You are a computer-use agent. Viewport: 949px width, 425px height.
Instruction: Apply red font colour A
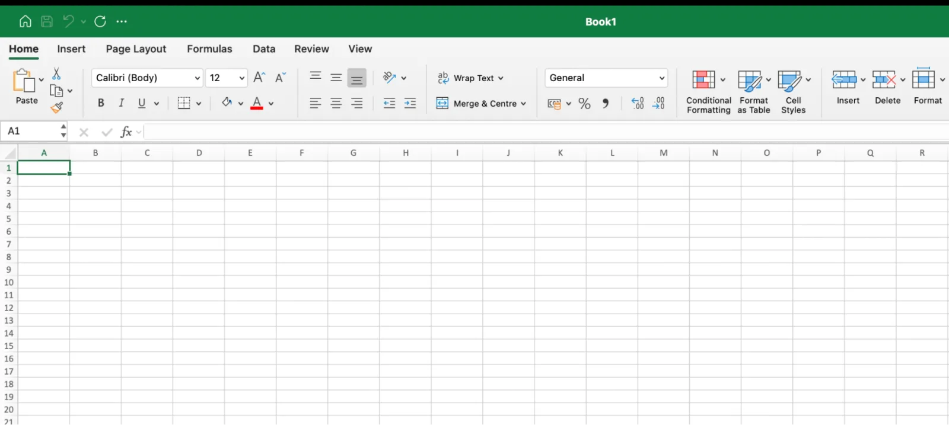(x=257, y=103)
